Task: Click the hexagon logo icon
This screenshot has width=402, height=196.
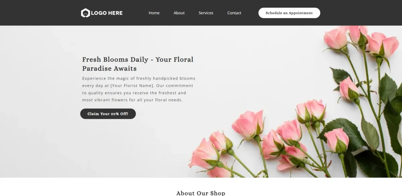Action: click(x=85, y=13)
